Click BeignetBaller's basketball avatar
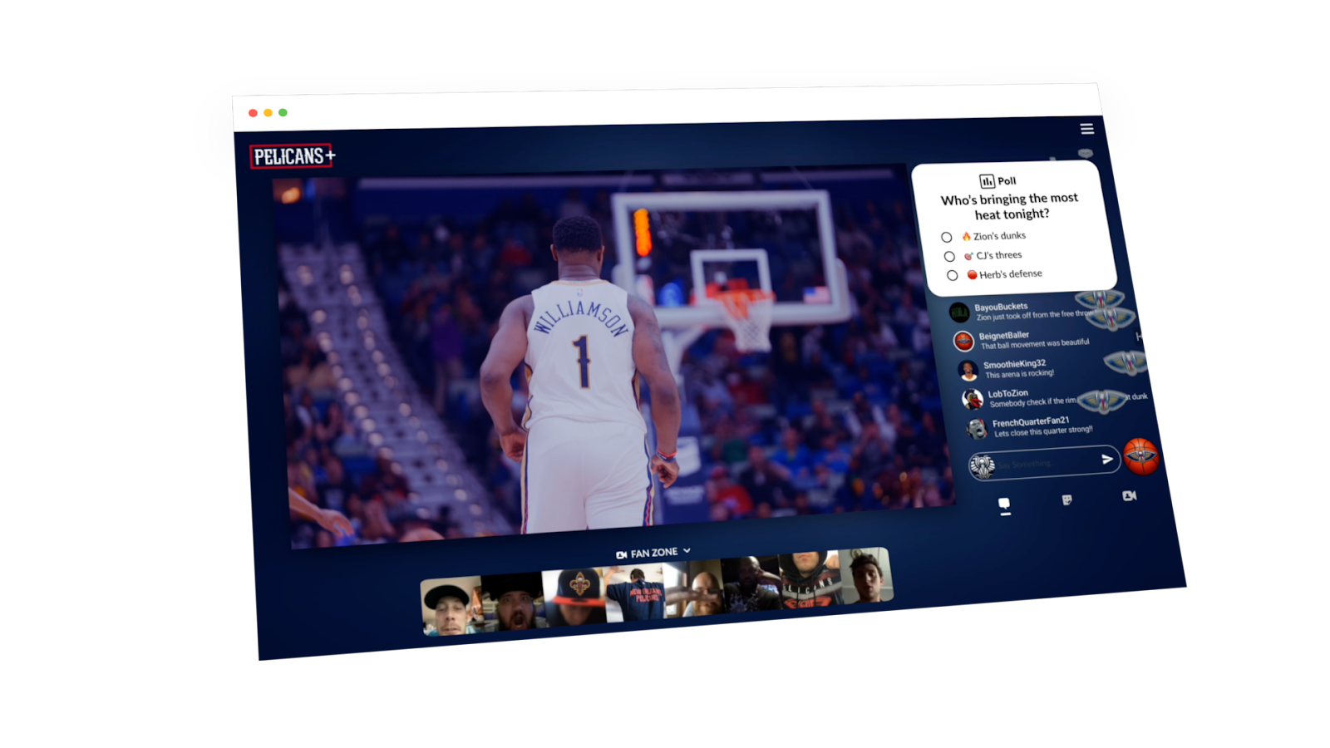This screenshot has height=748, width=1330. (x=963, y=341)
